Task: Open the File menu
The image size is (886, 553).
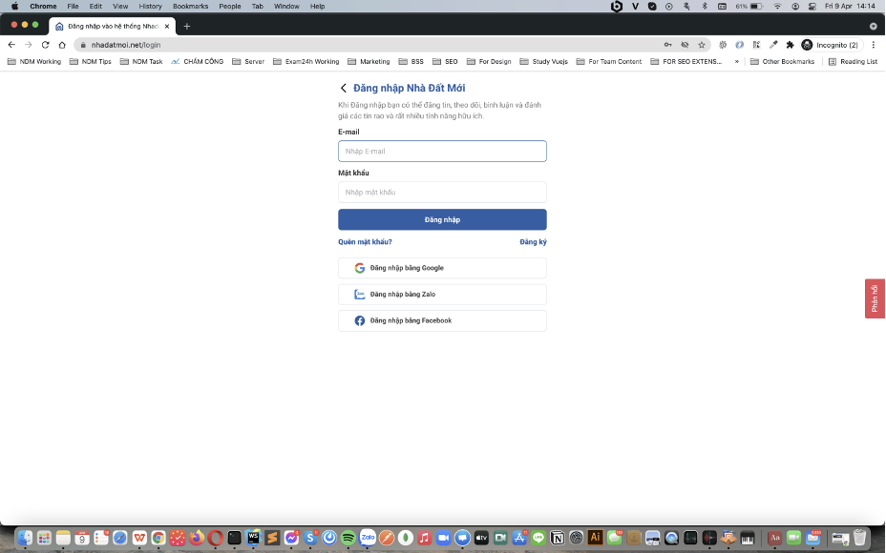Action: click(73, 7)
